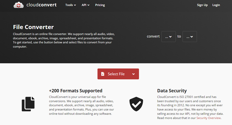Click the chevron arrow beside API
This screenshot has width=232, height=125.
(x=88, y=5)
